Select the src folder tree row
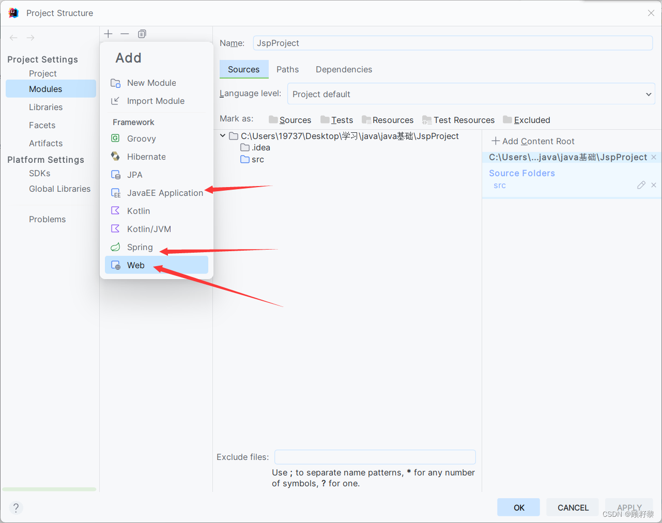 click(252, 160)
